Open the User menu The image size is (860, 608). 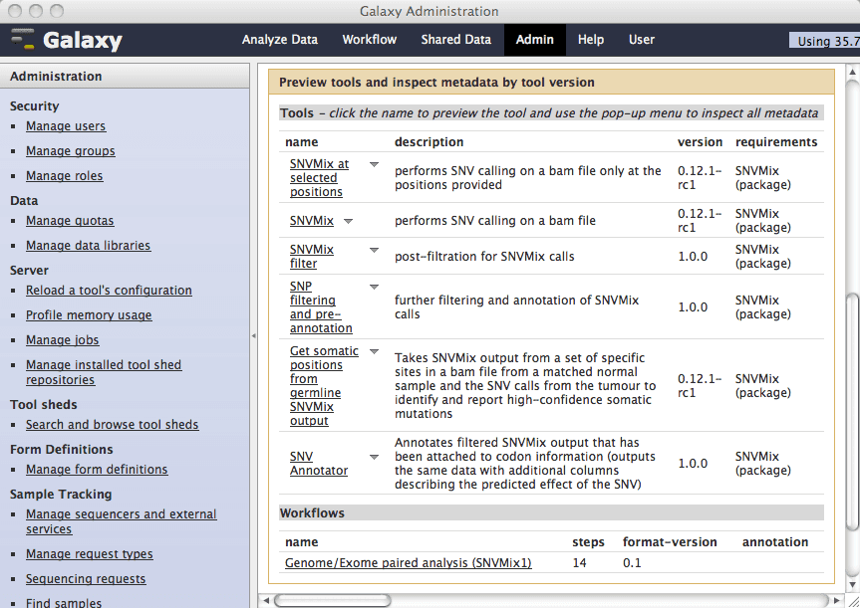(x=642, y=40)
